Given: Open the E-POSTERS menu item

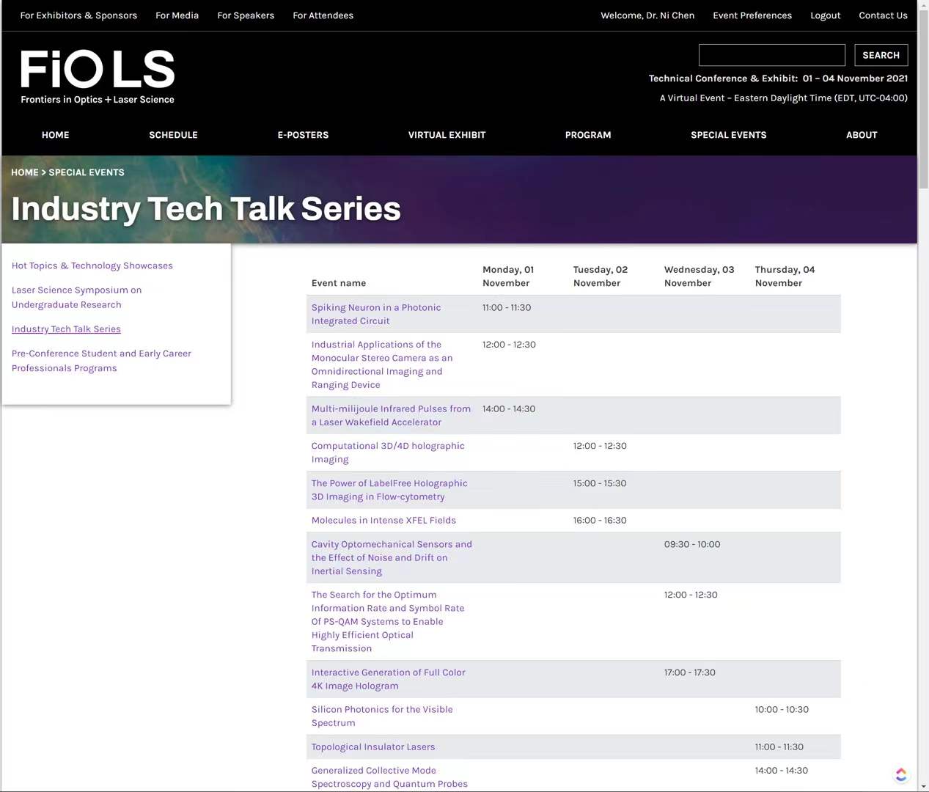Looking at the screenshot, I should (303, 135).
